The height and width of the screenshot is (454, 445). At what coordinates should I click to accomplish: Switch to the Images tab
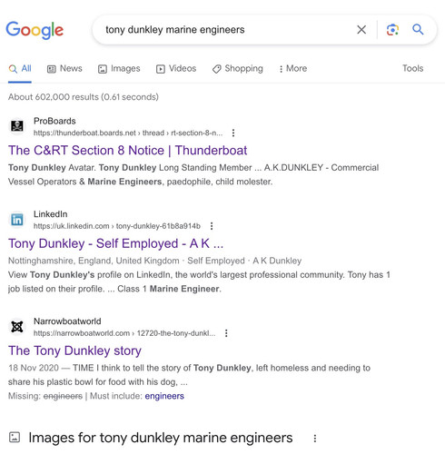point(119,69)
